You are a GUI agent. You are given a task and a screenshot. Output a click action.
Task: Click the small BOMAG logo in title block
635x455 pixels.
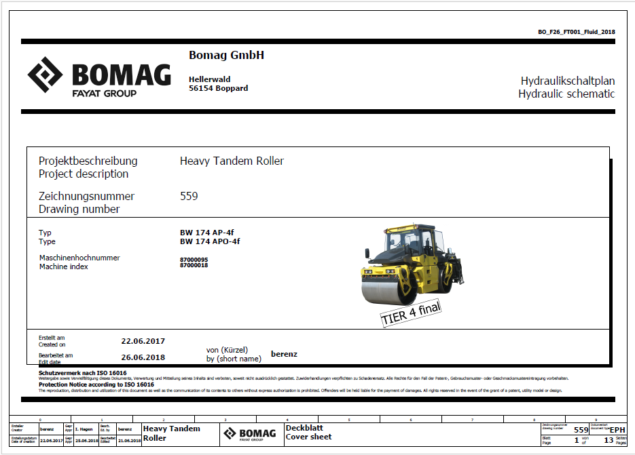click(x=250, y=434)
